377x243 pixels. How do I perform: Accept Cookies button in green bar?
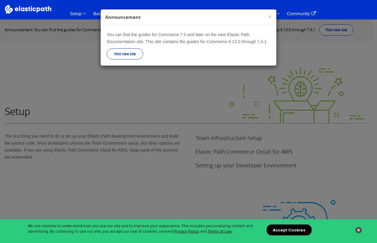[289, 230]
